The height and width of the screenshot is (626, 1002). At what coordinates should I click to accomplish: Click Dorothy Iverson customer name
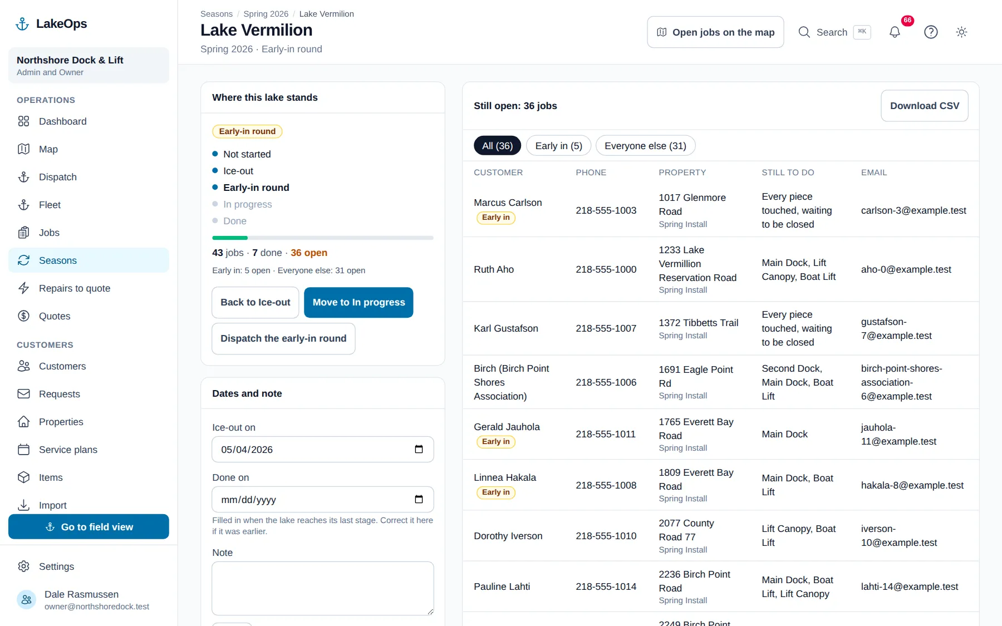pyautogui.click(x=508, y=536)
